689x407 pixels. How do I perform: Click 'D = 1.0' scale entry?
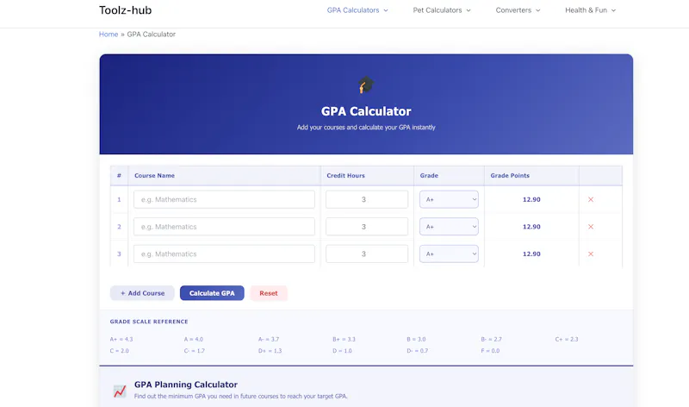(342, 351)
